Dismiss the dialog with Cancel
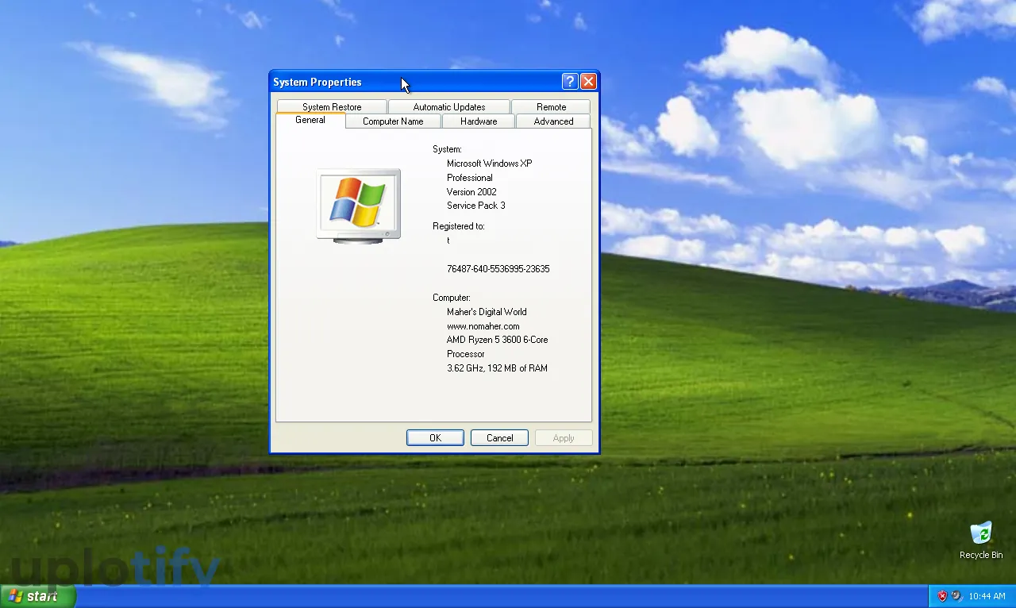 click(x=499, y=438)
